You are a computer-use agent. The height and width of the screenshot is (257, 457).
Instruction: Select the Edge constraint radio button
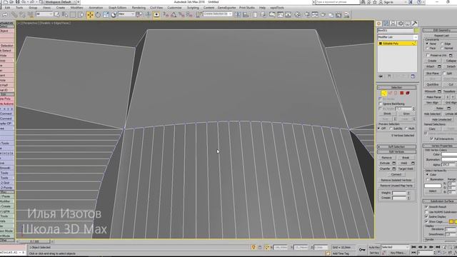(442, 44)
